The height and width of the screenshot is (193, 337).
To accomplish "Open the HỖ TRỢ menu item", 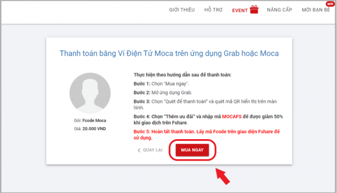I will [x=213, y=10].
